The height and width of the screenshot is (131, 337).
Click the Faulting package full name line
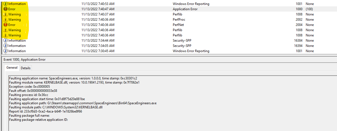coord(29,116)
